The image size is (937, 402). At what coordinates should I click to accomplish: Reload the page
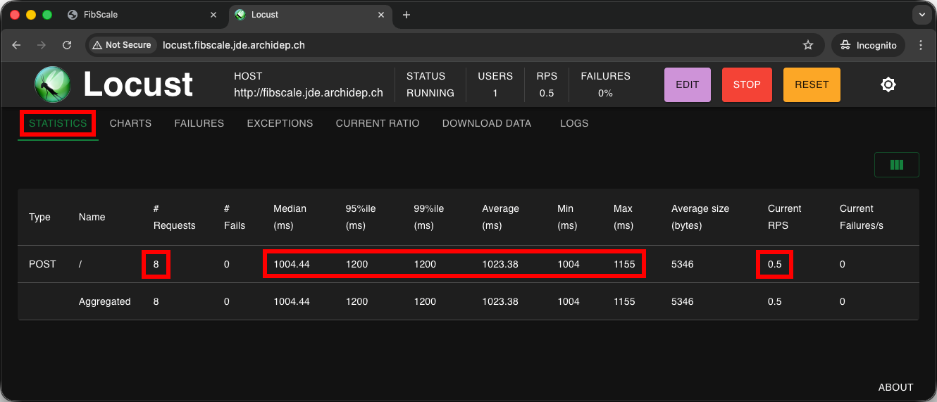click(67, 45)
